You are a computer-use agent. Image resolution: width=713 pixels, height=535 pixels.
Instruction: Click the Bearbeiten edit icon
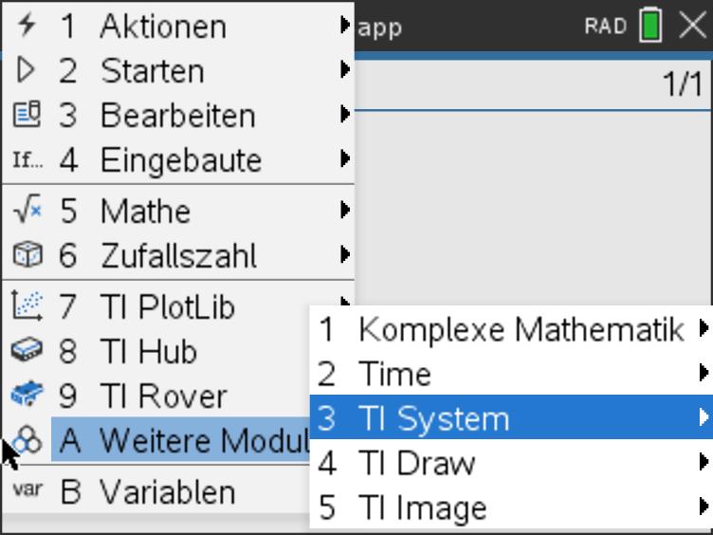27,115
